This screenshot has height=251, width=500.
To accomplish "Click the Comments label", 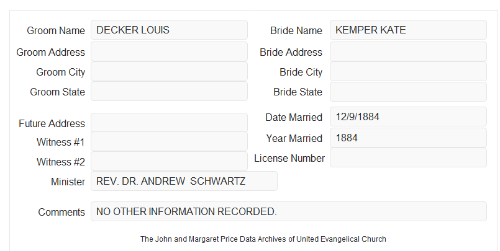I will pyautogui.click(x=61, y=212).
